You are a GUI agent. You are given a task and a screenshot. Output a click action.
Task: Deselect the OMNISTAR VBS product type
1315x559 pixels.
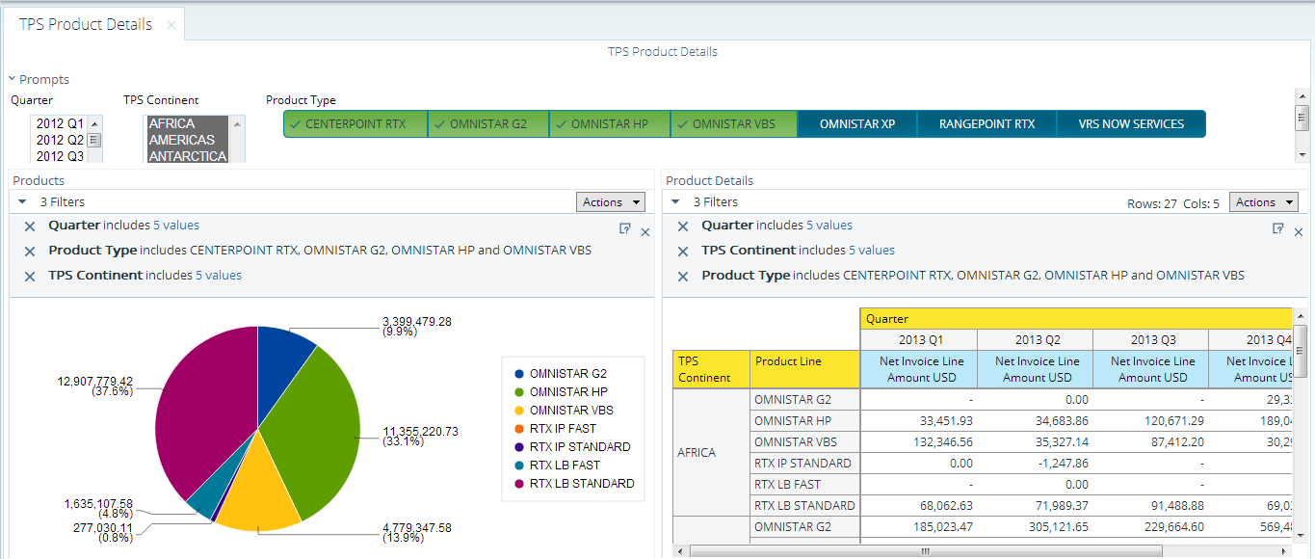734,124
